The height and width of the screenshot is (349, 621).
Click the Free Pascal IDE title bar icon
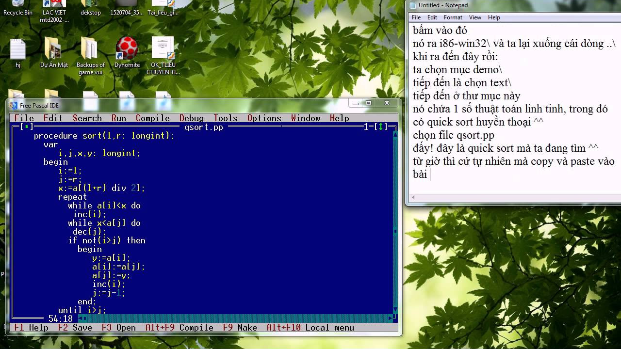point(14,105)
